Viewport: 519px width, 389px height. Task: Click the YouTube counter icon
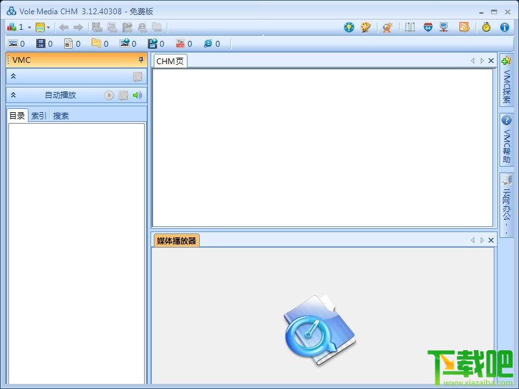point(180,43)
